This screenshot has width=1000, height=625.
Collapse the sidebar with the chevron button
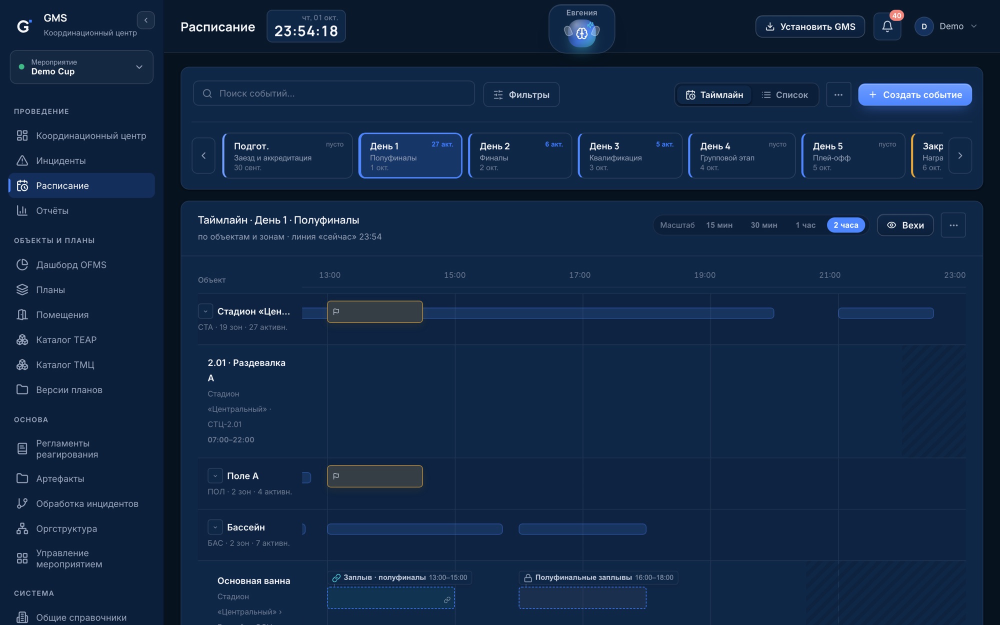(x=145, y=20)
